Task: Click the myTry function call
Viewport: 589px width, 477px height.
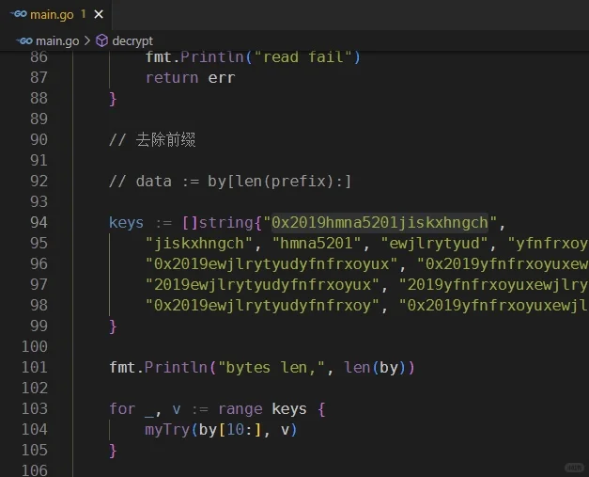Action: point(167,430)
